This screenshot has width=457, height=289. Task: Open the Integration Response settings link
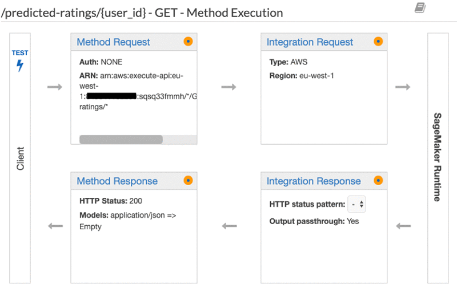tap(314, 181)
